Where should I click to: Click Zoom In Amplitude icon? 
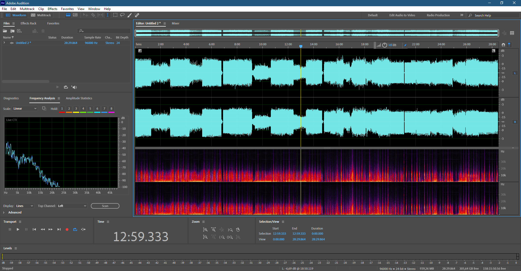[x=205, y=230]
